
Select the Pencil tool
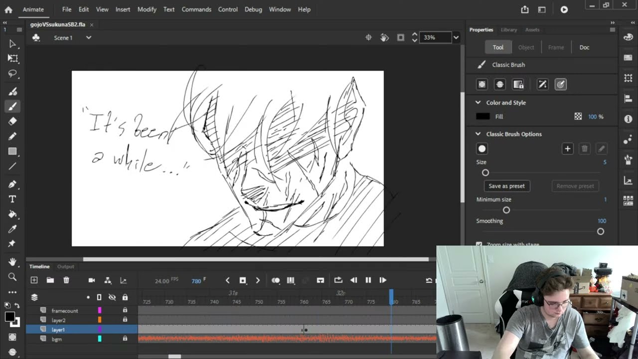pos(13,136)
